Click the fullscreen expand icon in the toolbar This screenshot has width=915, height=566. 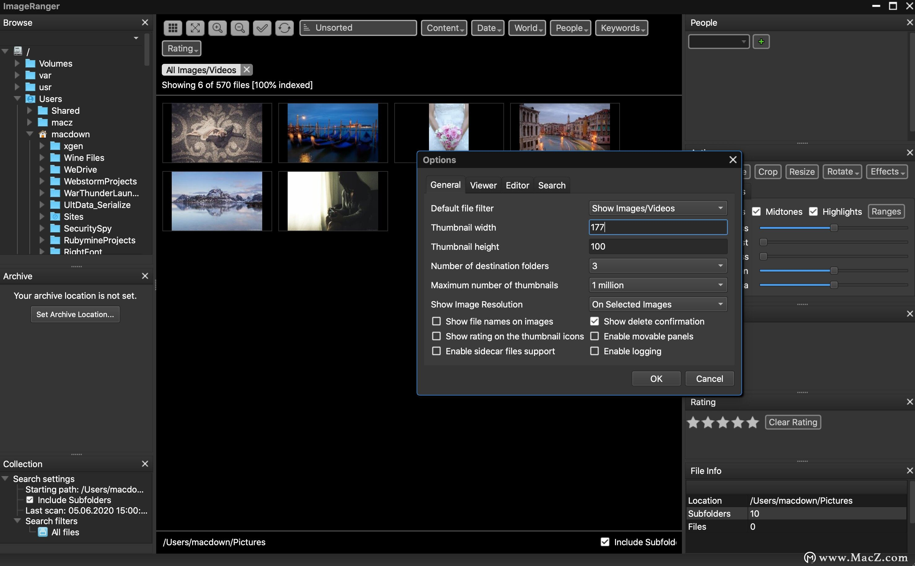[195, 28]
